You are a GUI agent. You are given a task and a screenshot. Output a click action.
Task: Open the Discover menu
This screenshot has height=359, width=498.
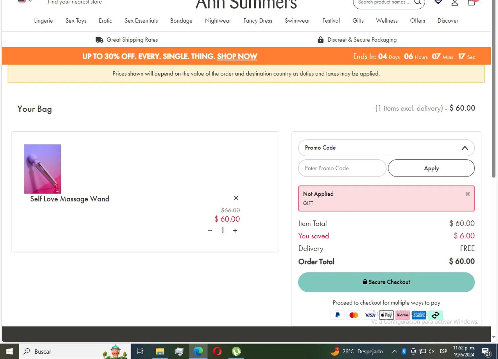pyautogui.click(x=448, y=21)
